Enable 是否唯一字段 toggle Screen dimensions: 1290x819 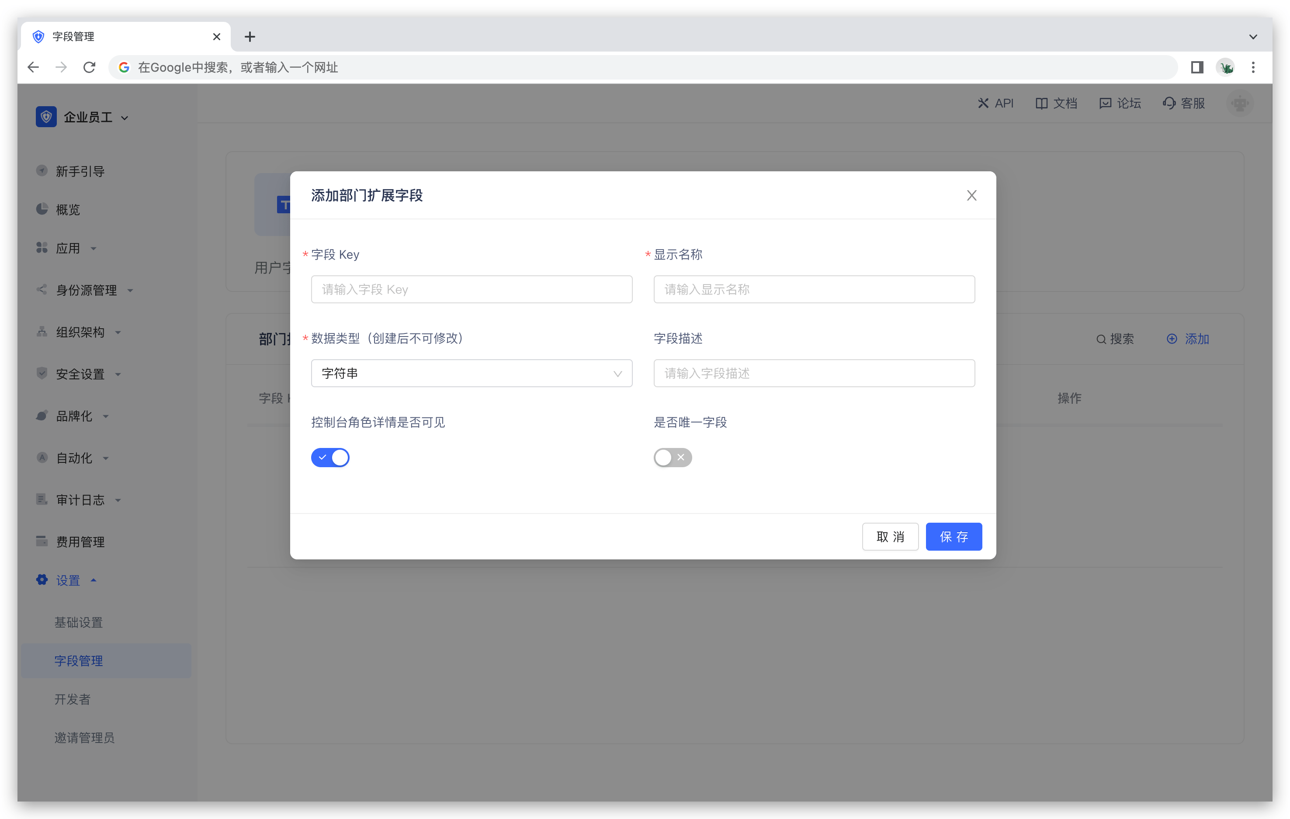tap(673, 458)
